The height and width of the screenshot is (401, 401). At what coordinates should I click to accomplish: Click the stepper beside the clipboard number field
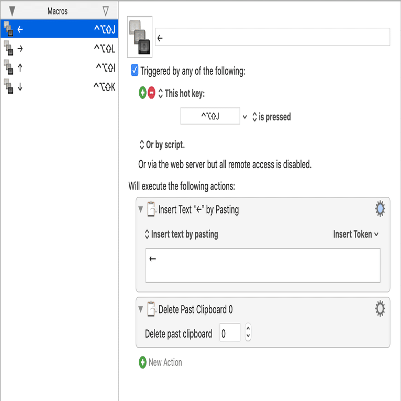click(x=248, y=332)
